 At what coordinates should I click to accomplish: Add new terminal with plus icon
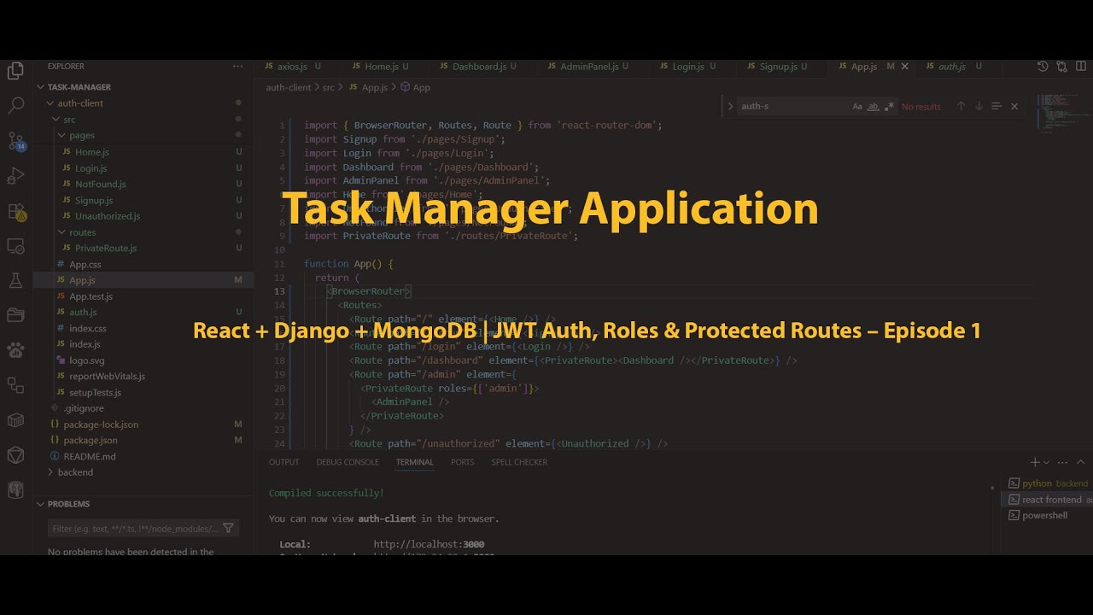point(1035,462)
